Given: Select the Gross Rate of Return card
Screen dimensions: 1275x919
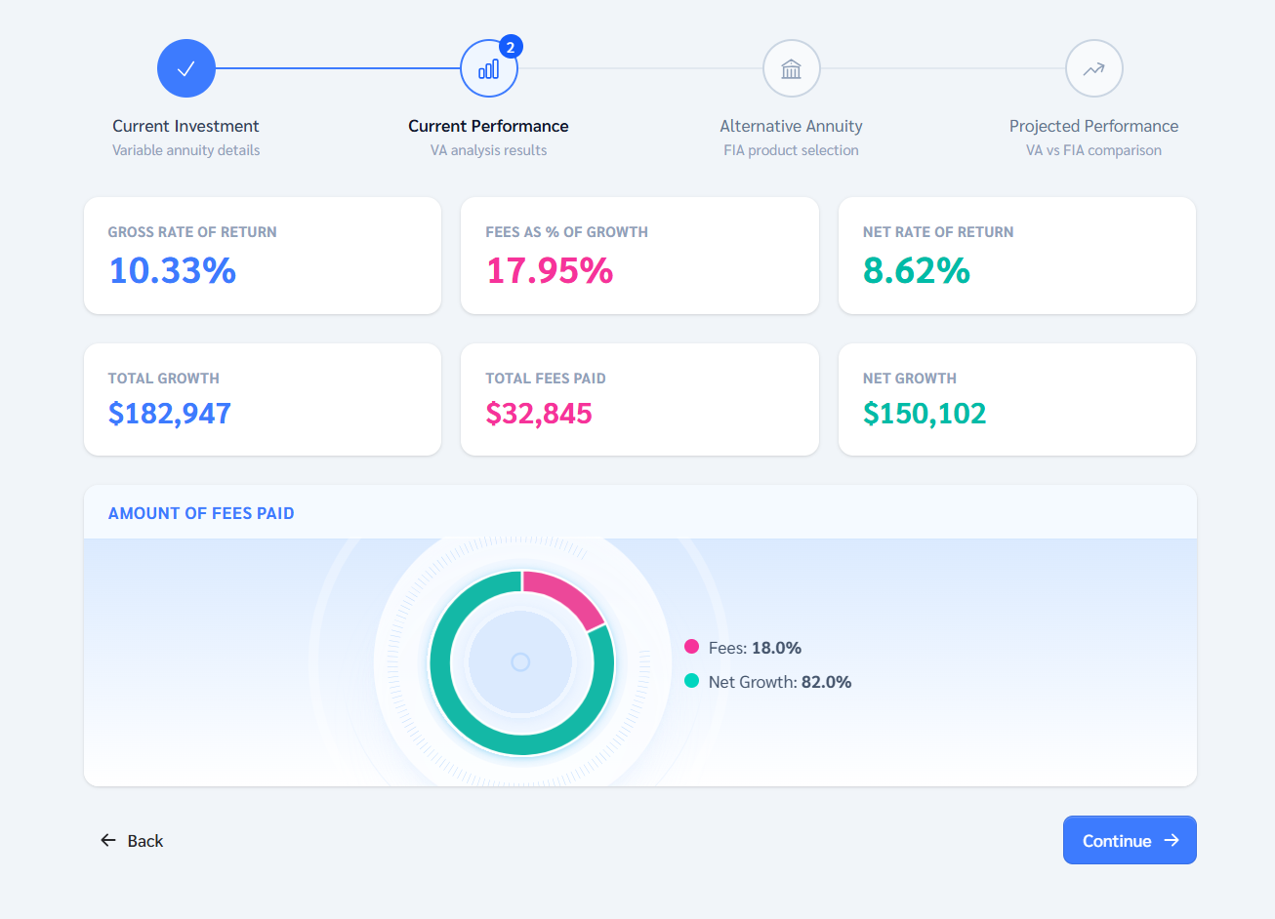Looking at the screenshot, I should (263, 256).
